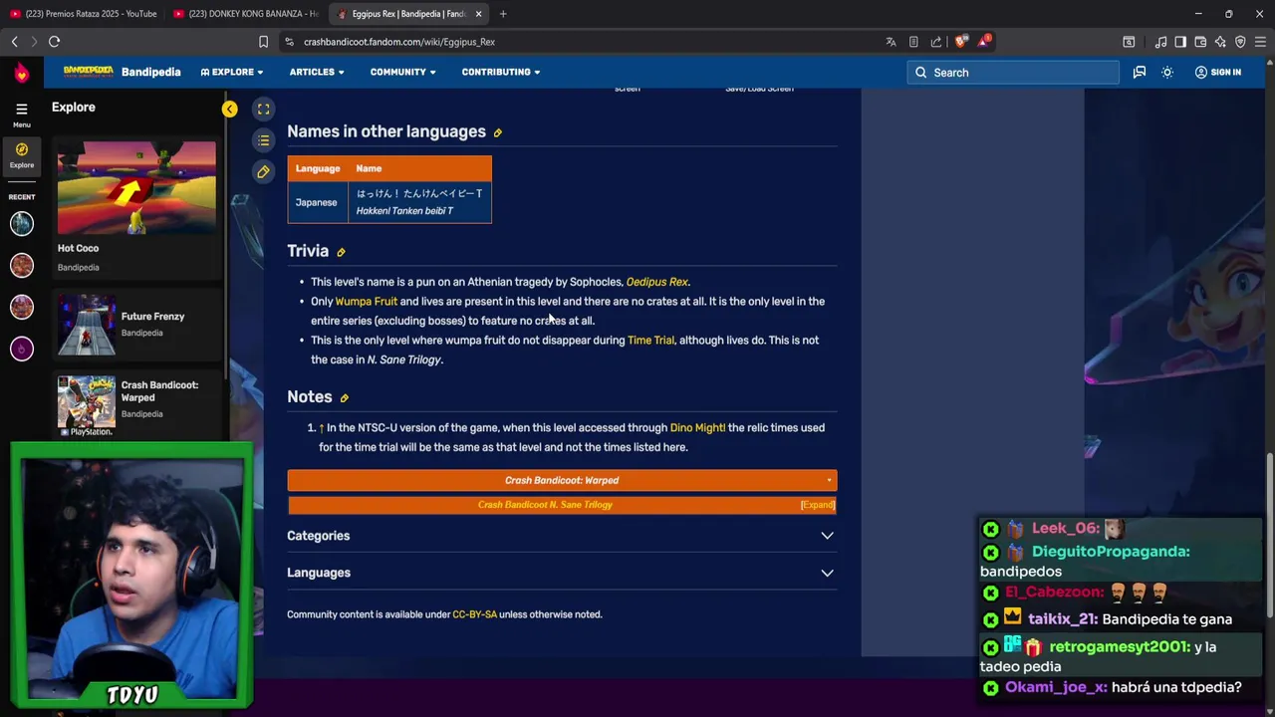Image resolution: width=1275 pixels, height=717 pixels.
Task: Click the translate page icon
Action: (x=891, y=42)
